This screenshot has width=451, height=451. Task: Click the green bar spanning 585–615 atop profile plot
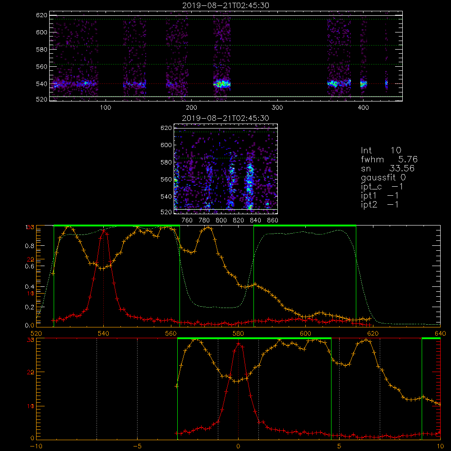[305, 226]
